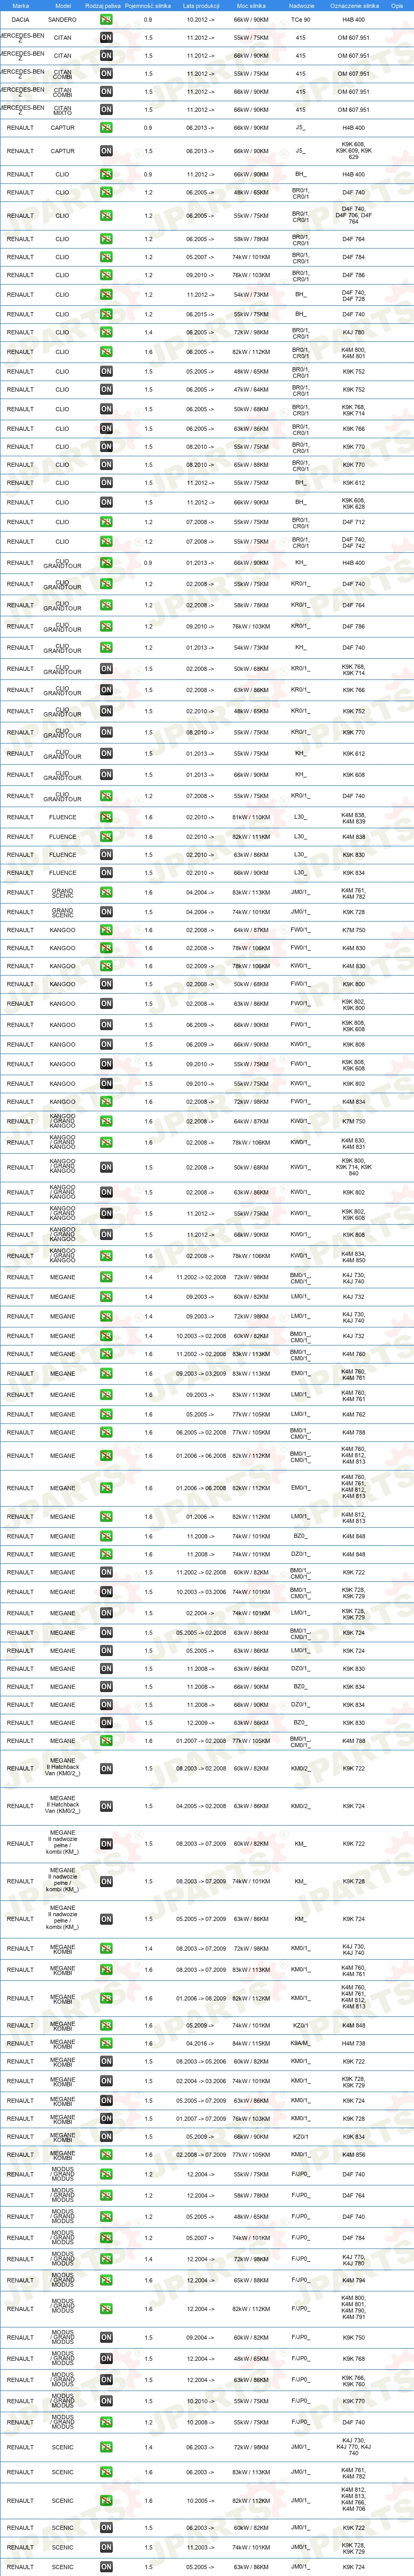Click petrol icon for CLIO K4M 800, K4M 801
Viewport: 414px width, 2576px height.
pos(106,352)
